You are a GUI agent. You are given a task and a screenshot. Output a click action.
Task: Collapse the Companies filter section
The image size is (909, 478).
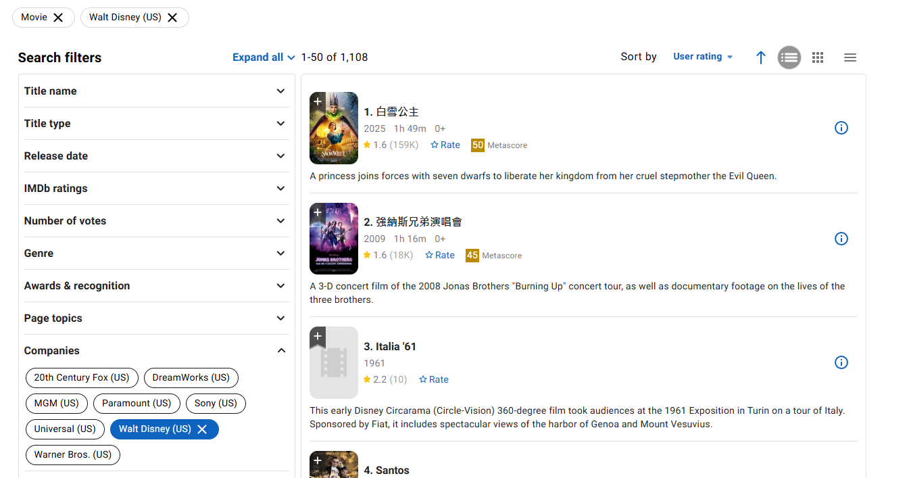156,351
